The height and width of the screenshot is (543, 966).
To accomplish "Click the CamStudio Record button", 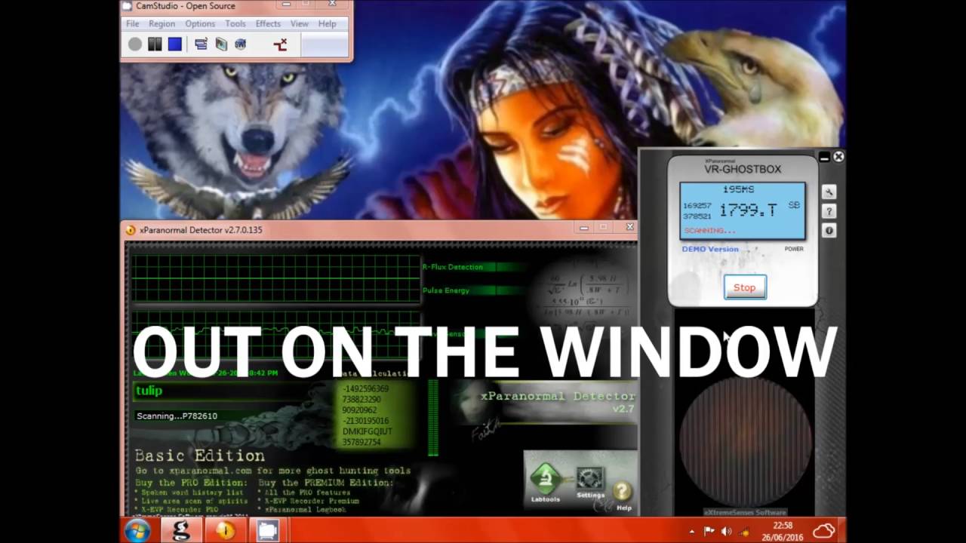I will click(x=135, y=44).
